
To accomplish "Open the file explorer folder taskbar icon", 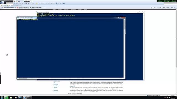I will click(11, 98).
